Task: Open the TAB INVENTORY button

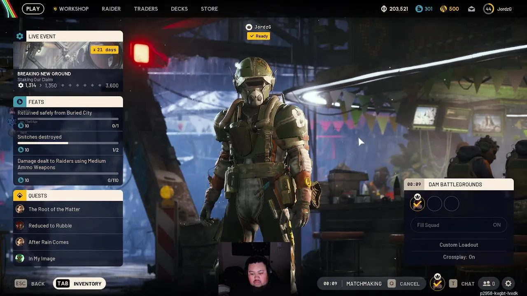Action: click(79, 284)
